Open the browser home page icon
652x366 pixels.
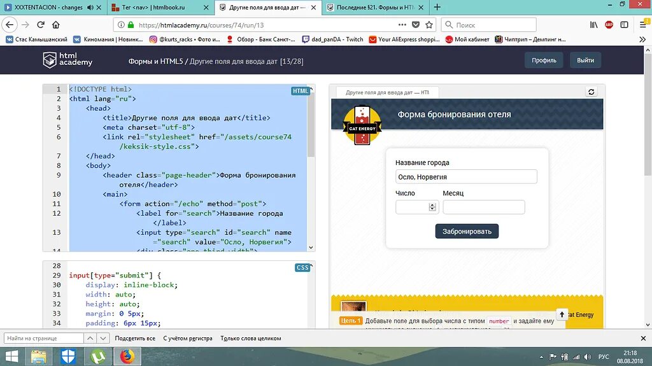coord(56,25)
